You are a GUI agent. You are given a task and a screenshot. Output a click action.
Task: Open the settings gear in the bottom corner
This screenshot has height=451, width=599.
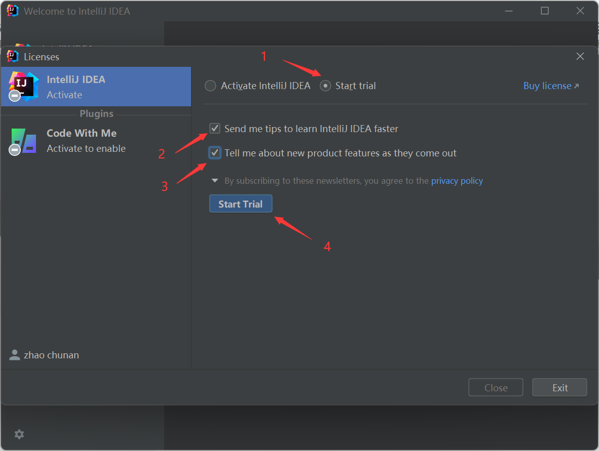tap(19, 434)
